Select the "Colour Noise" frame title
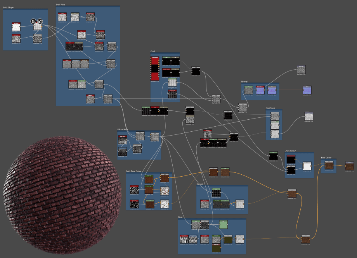 coord(123,129)
